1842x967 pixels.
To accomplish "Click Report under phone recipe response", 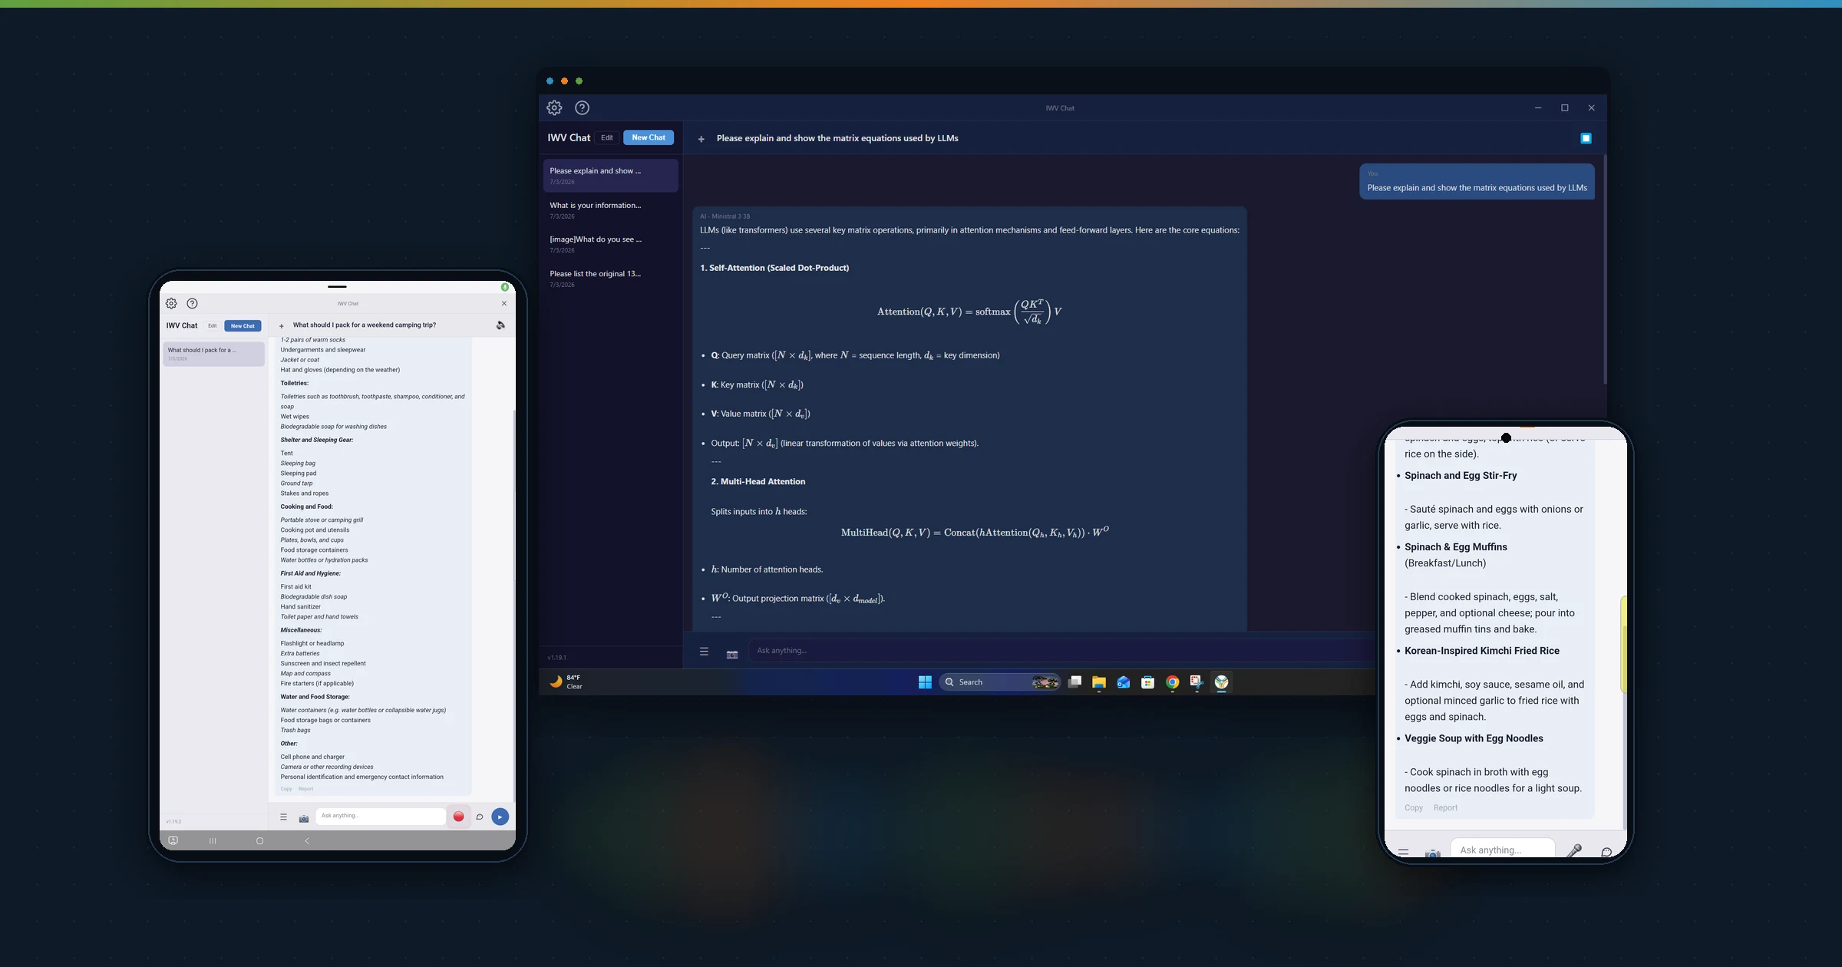I will click(1445, 808).
